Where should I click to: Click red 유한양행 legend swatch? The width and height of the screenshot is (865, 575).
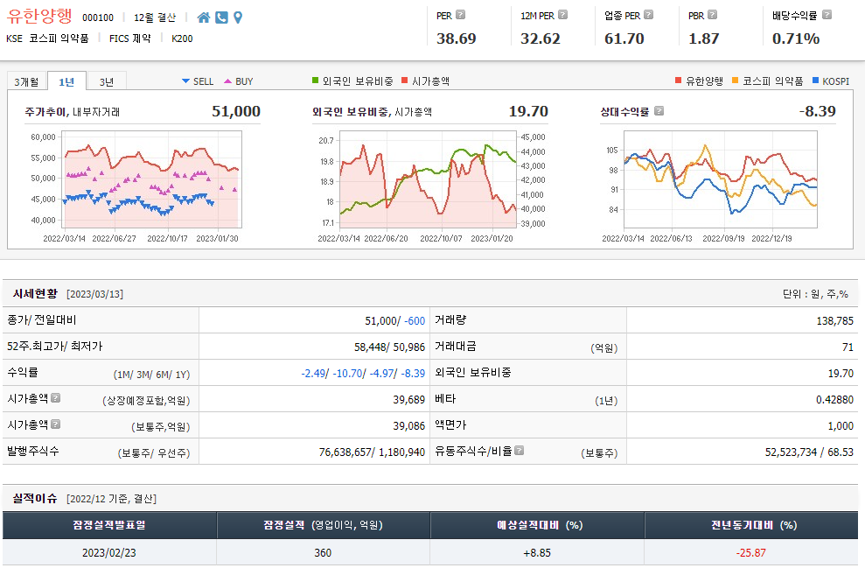click(679, 81)
